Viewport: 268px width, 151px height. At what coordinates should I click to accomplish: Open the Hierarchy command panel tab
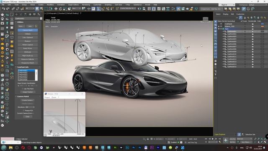pyautogui.click(x=26, y=14)
